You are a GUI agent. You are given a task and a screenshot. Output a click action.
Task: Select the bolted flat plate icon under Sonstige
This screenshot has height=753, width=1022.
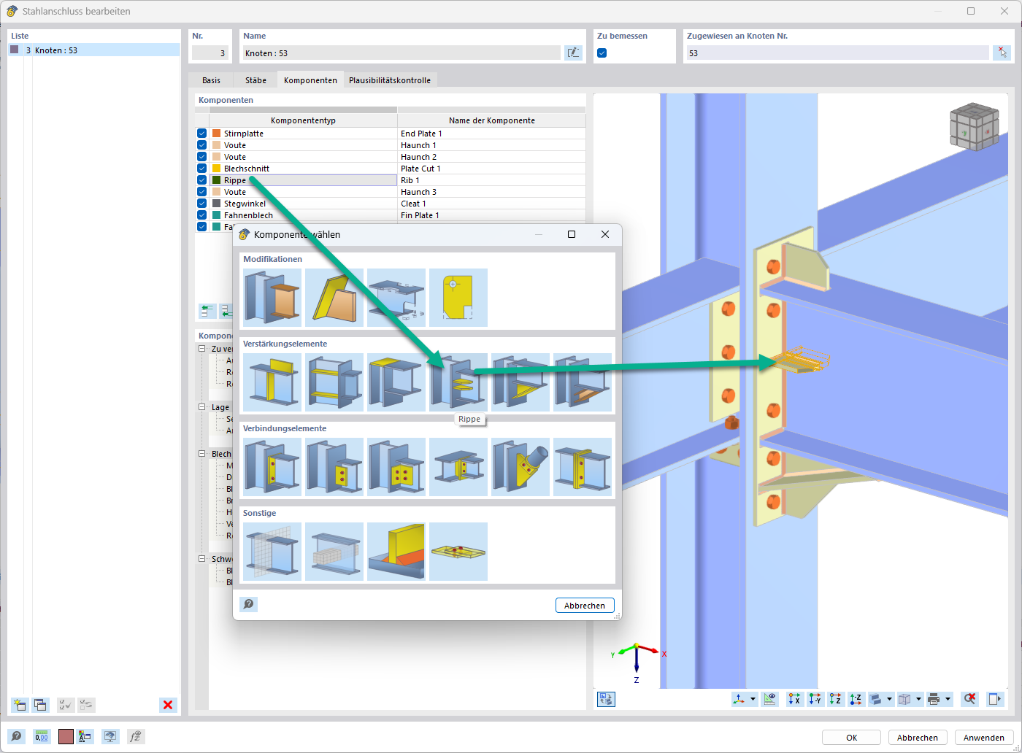pos(458,552)
